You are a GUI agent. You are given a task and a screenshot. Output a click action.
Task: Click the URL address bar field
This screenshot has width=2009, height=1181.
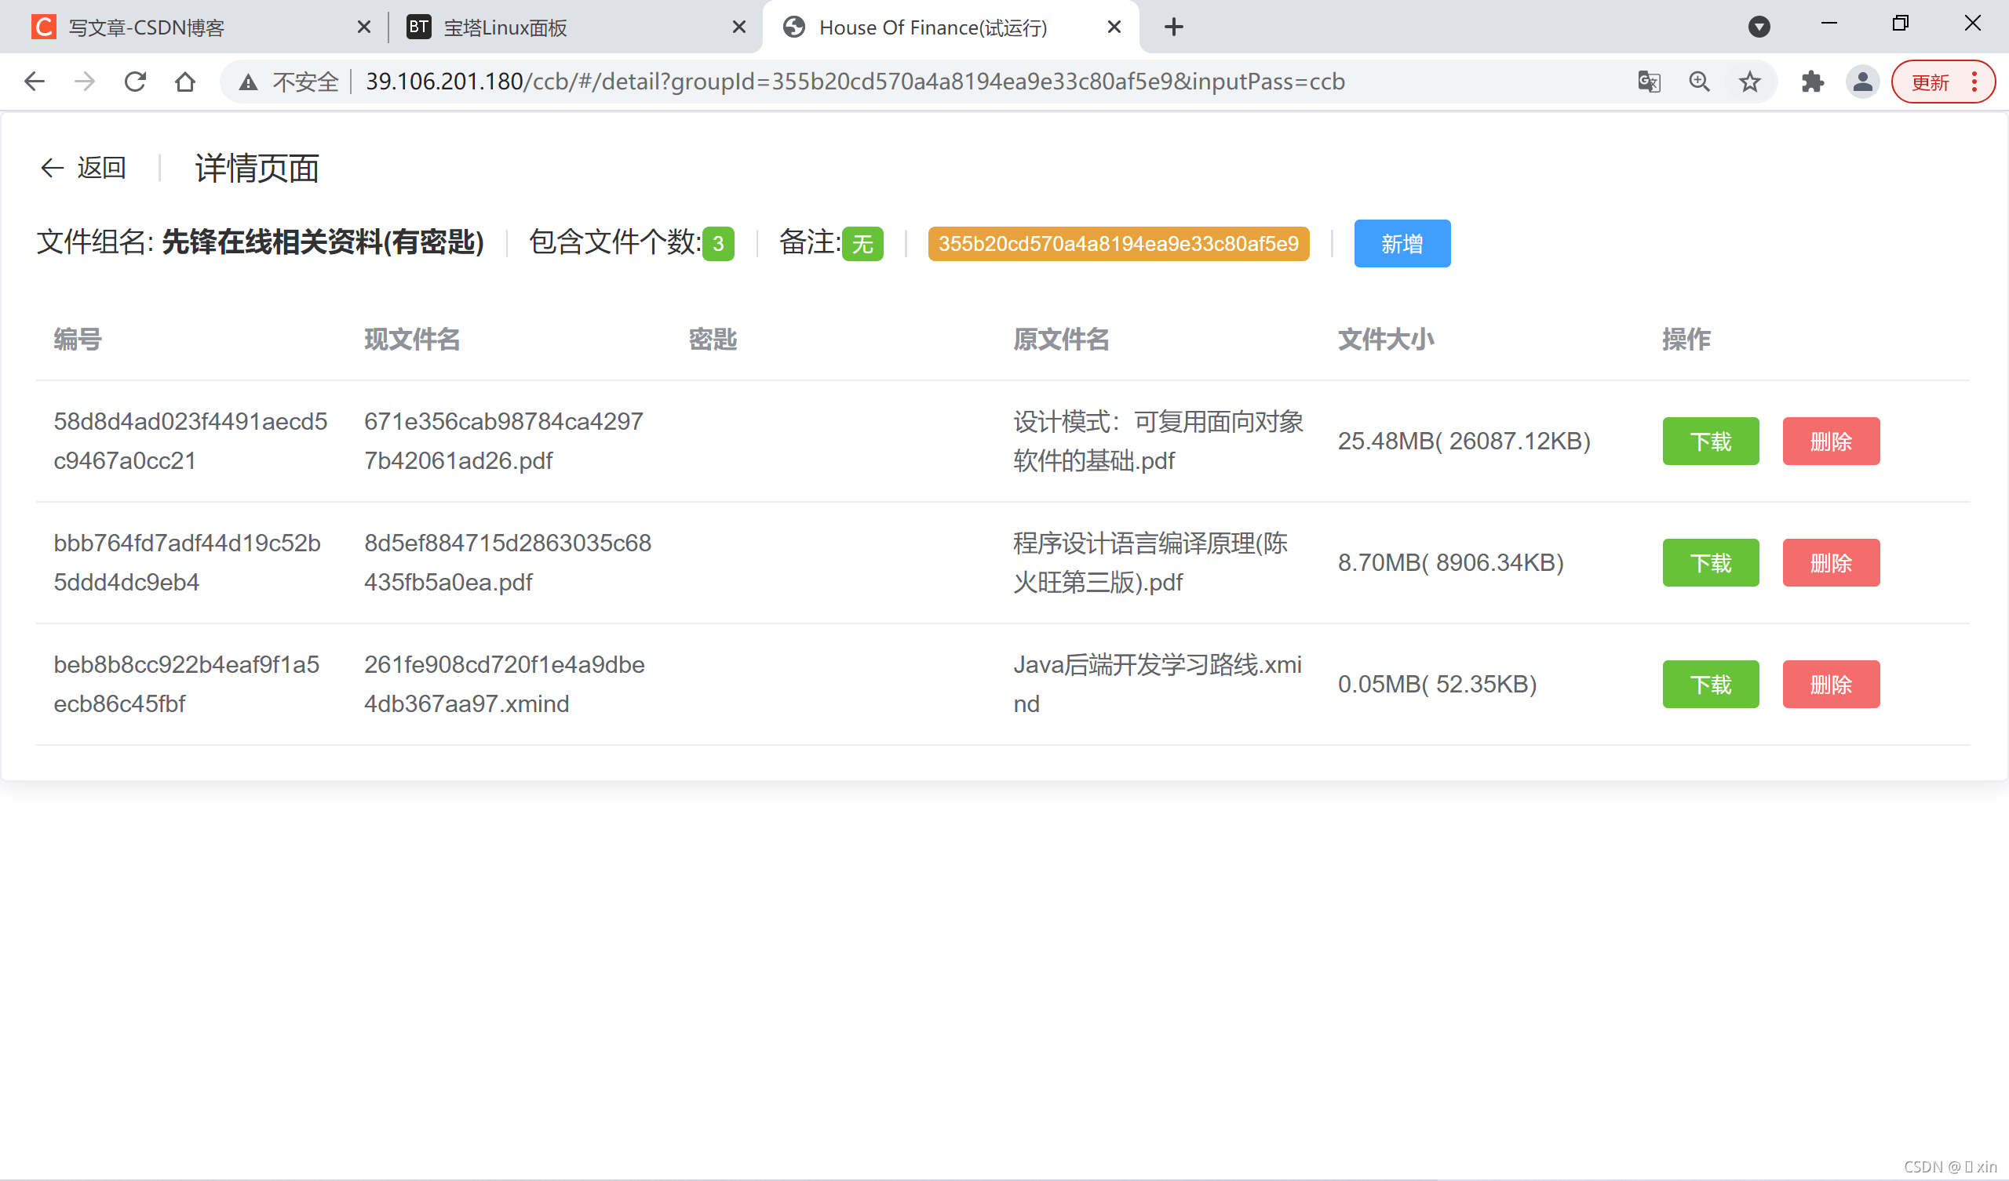[x=877, y=82]
